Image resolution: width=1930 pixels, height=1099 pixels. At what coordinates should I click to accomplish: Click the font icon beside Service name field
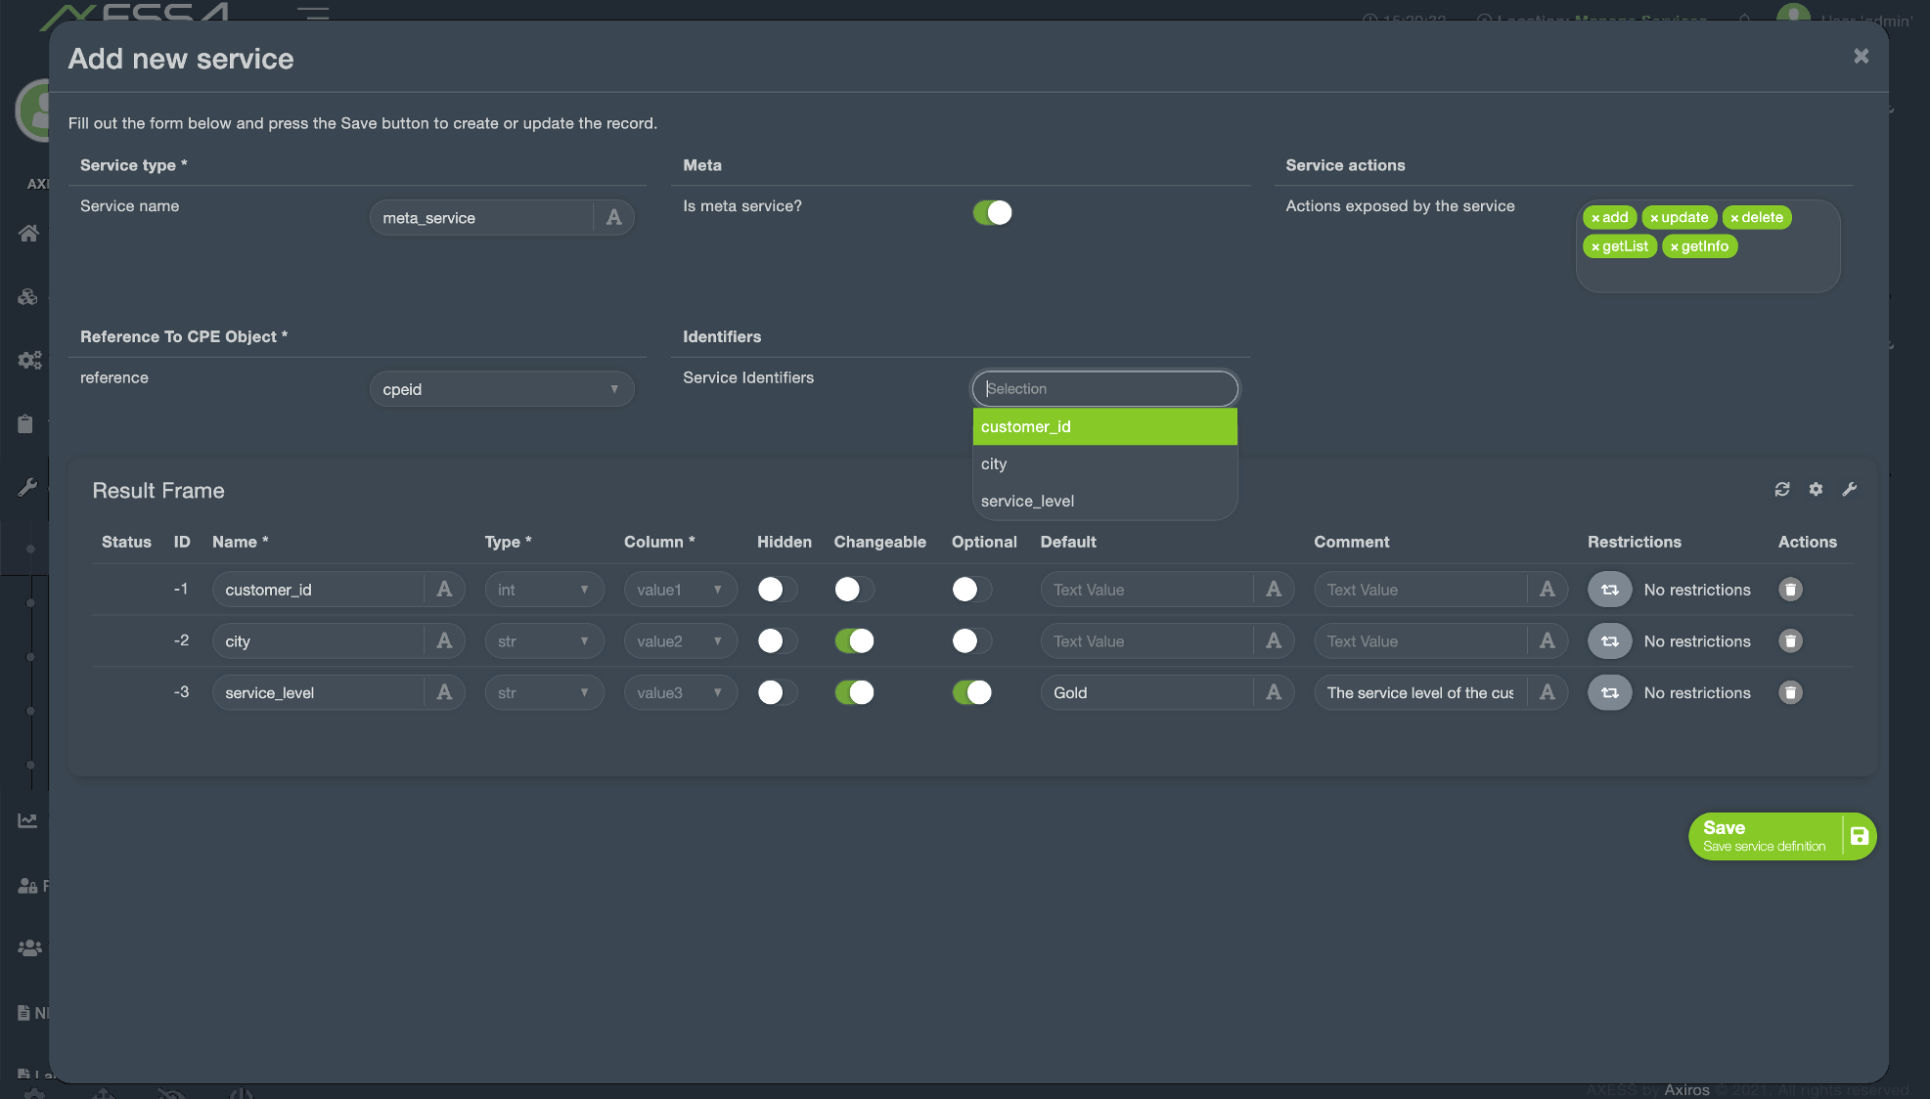(x=613, y=217)
